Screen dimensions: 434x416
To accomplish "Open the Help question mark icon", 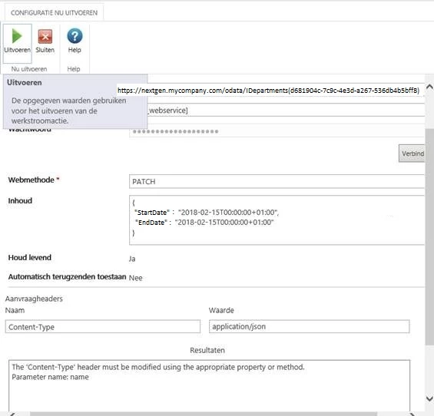I will [75, 36].
